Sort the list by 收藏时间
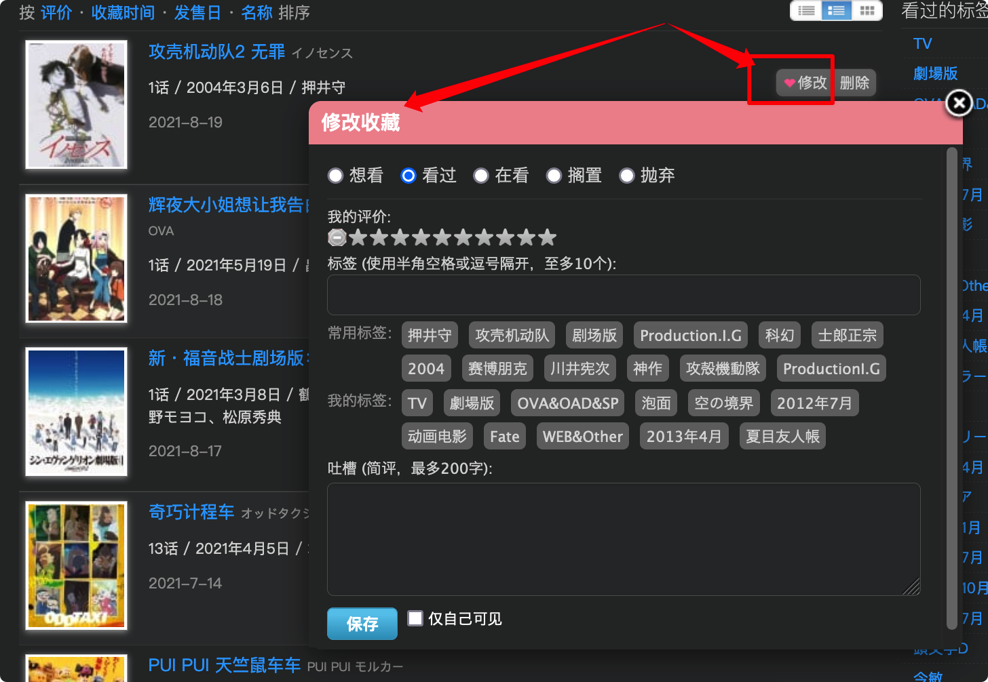The width and height of the screenshot is (988, 682). pyautogui.click(x=123, y=13)
